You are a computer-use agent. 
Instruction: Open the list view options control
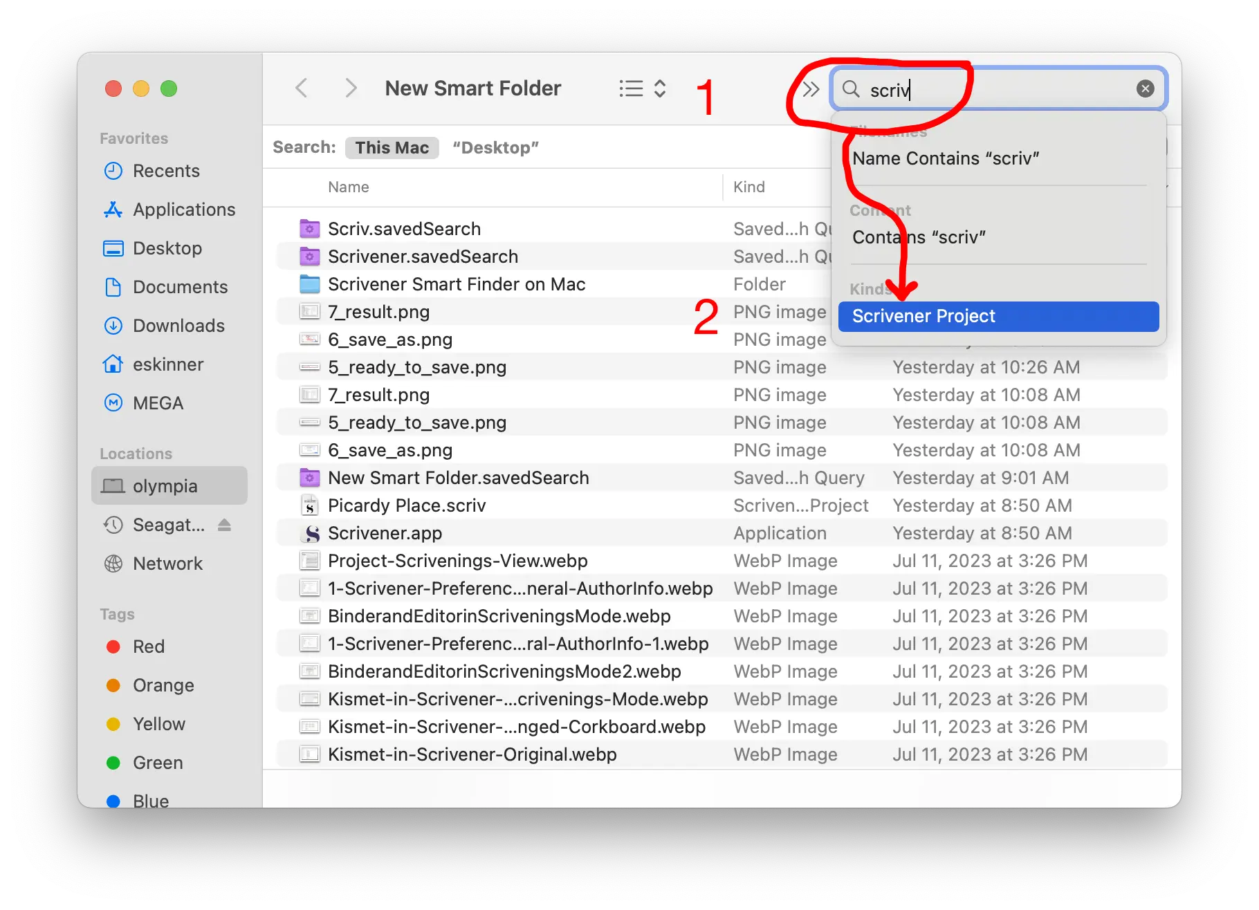click(x=642, y=89)
